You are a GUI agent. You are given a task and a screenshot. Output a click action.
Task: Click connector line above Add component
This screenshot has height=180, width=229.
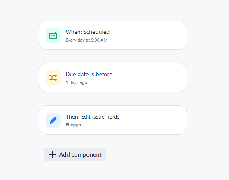pos(54,141)
